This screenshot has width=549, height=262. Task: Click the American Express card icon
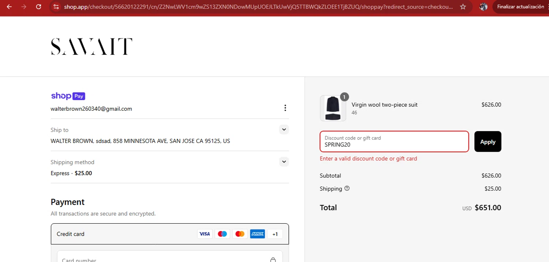(257, 234)
